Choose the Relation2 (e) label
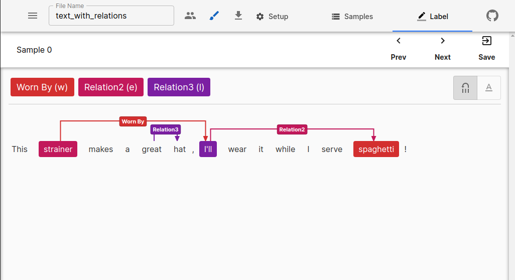This screenshot has width=515, height=280. [111, 87]
